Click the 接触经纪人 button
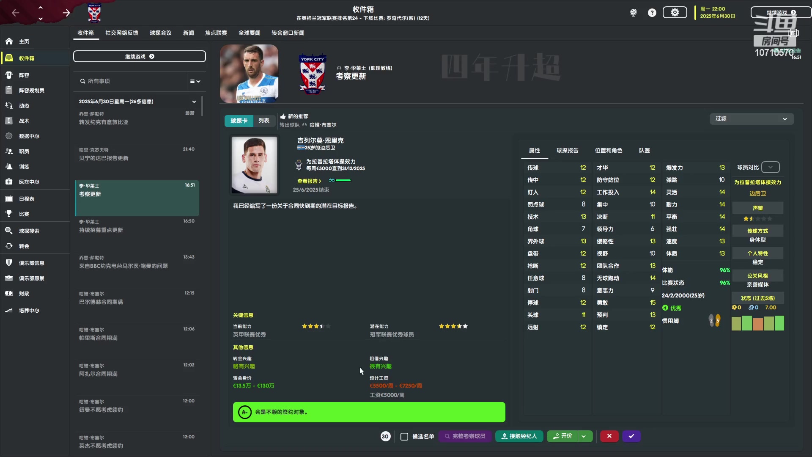 point(519,436)
